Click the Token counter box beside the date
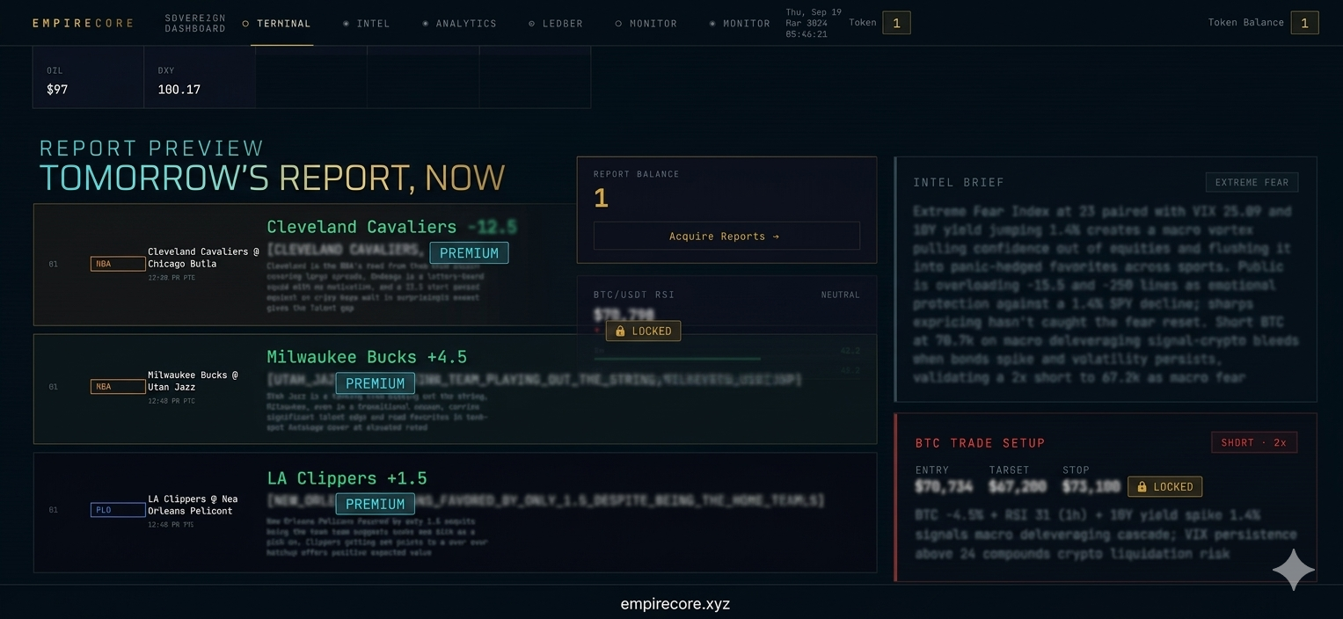The width and height of the screenshot is (1343, 619). pyautogui.click(x=896, y=23)
